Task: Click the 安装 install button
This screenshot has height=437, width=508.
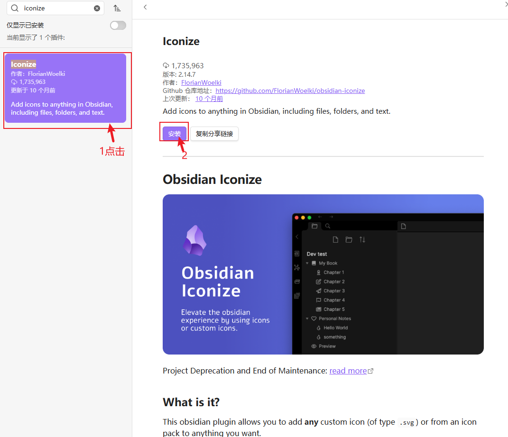Action: pos(175,134)
